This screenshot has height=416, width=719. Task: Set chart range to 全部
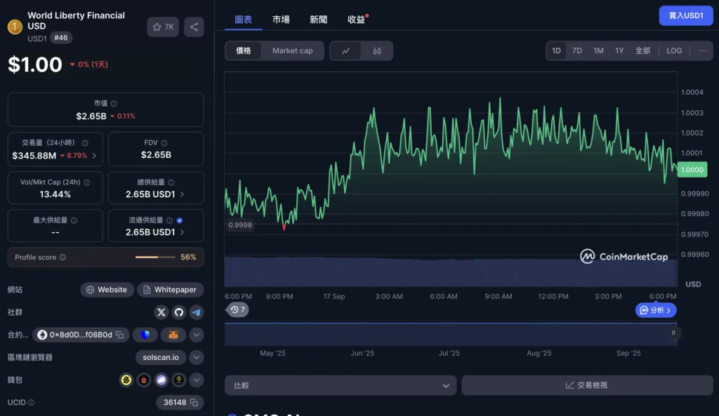(x=642, y=51)
